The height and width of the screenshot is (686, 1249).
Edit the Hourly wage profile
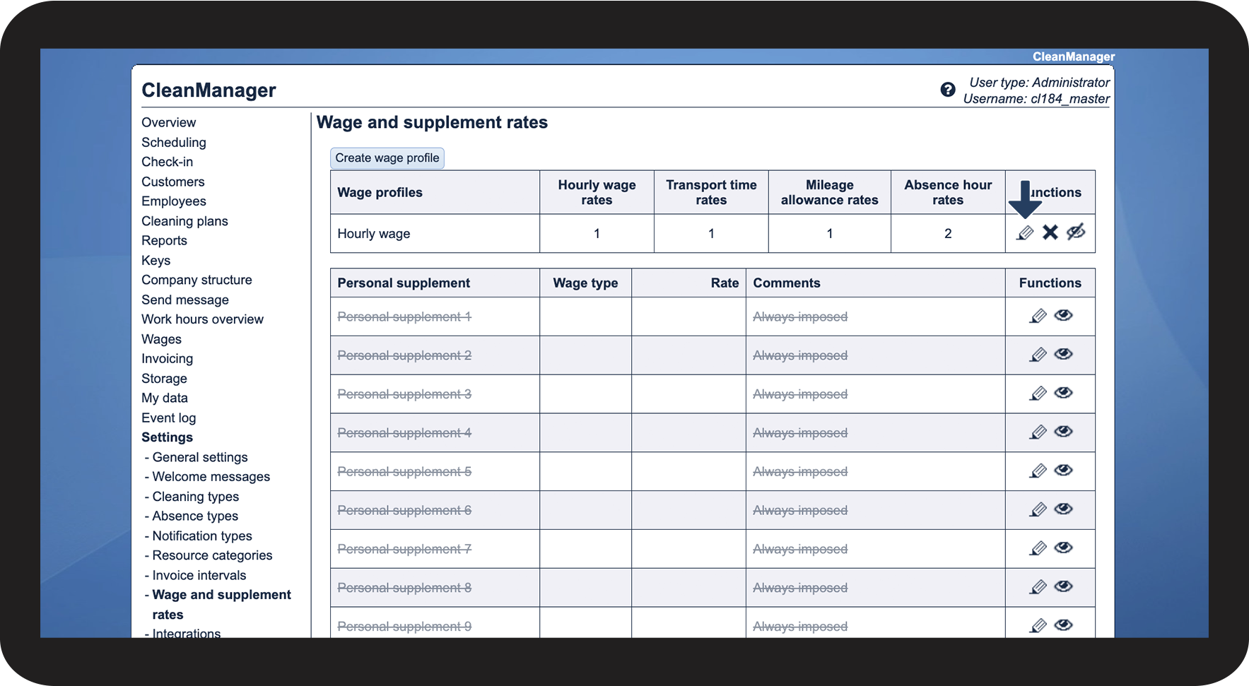[x=1025, y=232]
